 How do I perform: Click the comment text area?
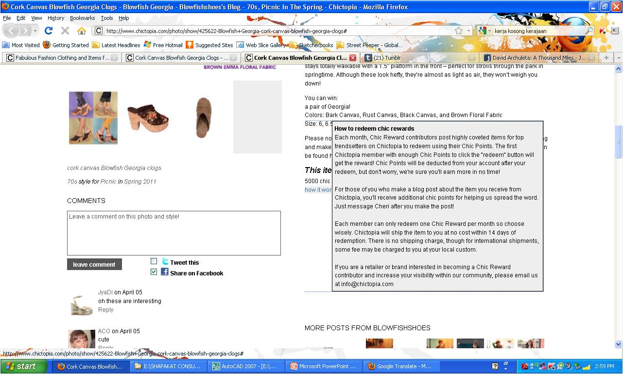point(174,233)
